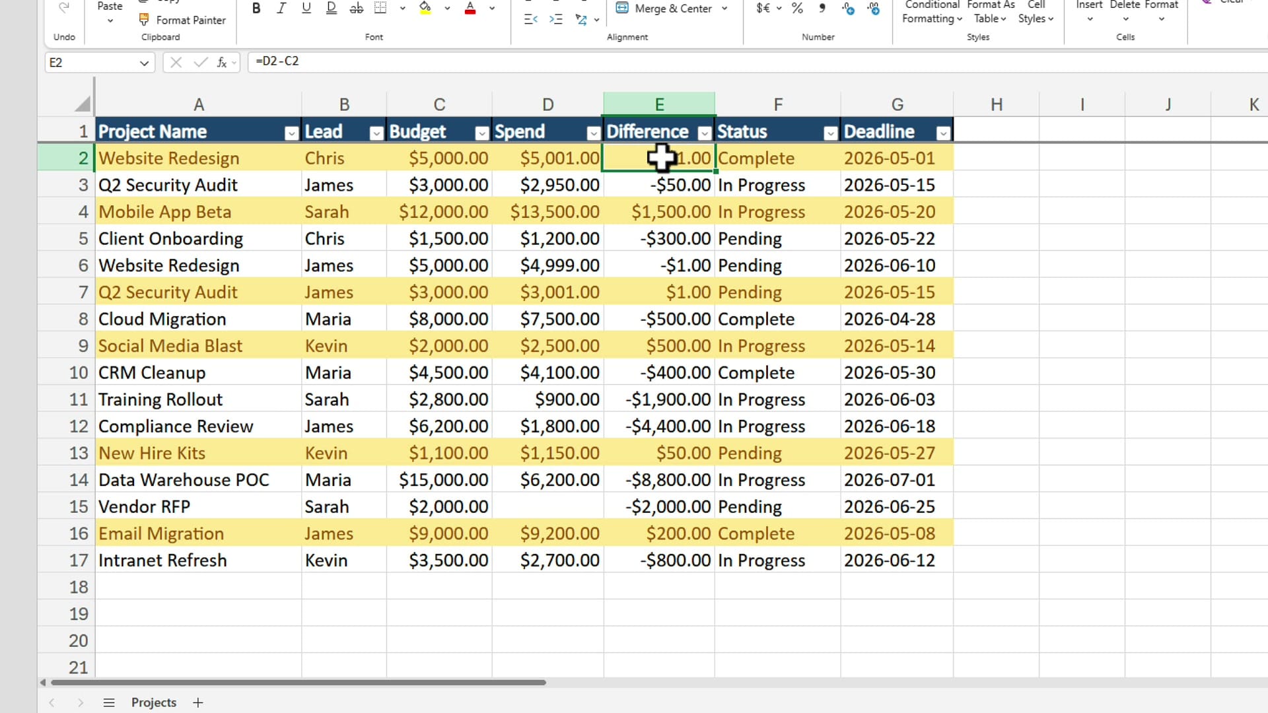Apply comma style number format
The image size is (1268, 713).
[x=822, y=9]
